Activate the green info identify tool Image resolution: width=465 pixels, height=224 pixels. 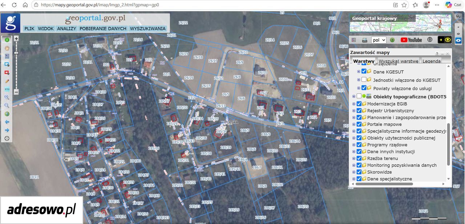7,40
